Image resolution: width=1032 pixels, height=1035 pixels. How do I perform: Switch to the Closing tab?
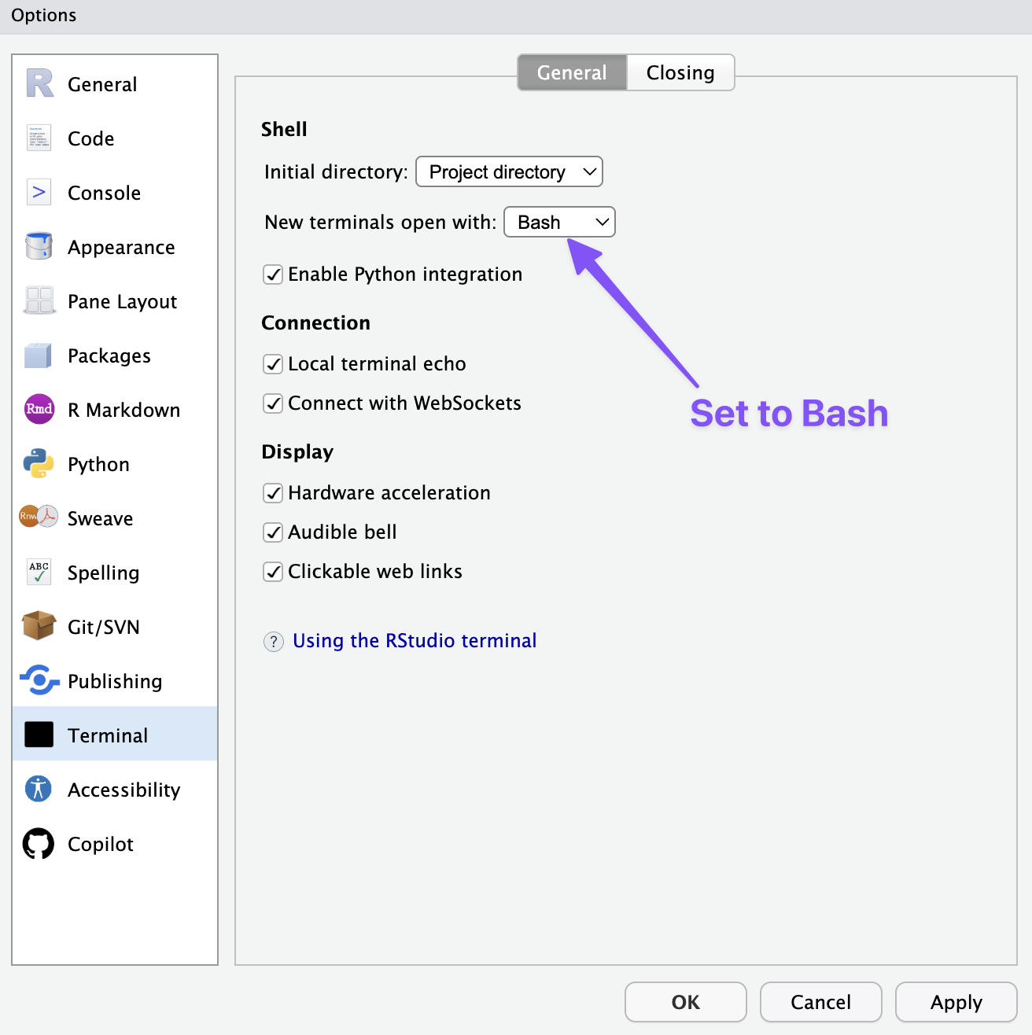point(680,72)
